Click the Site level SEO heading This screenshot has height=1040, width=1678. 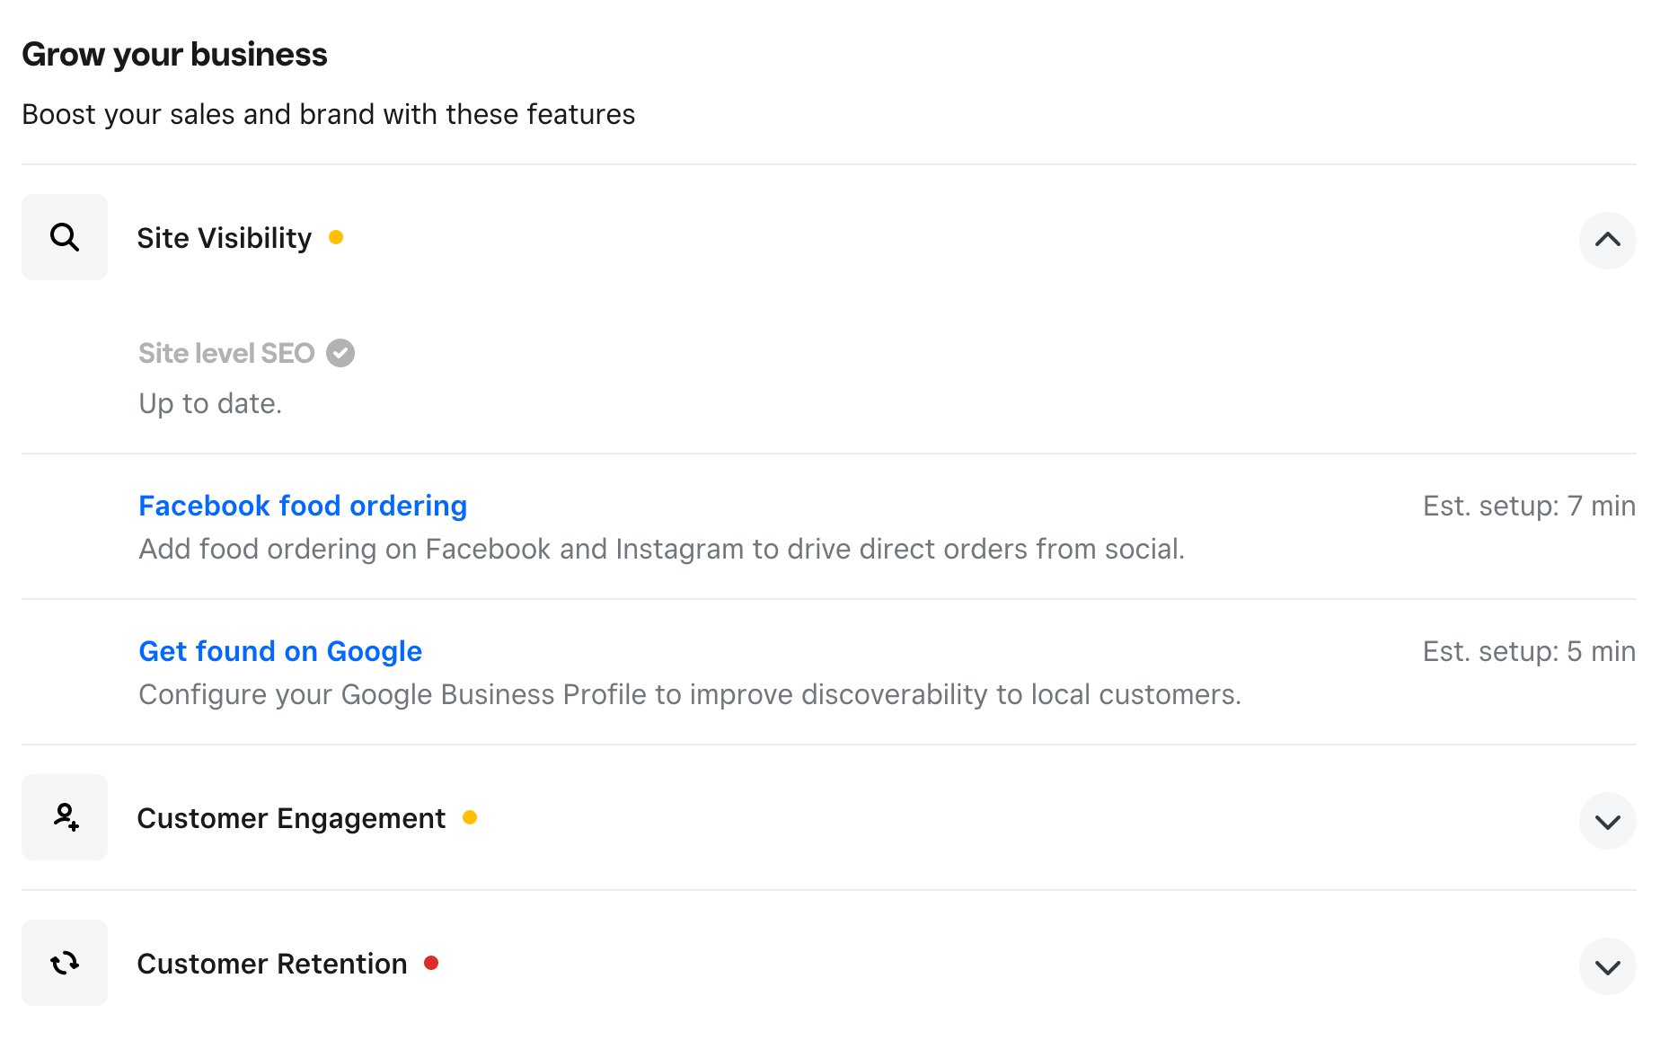point(226,353)
